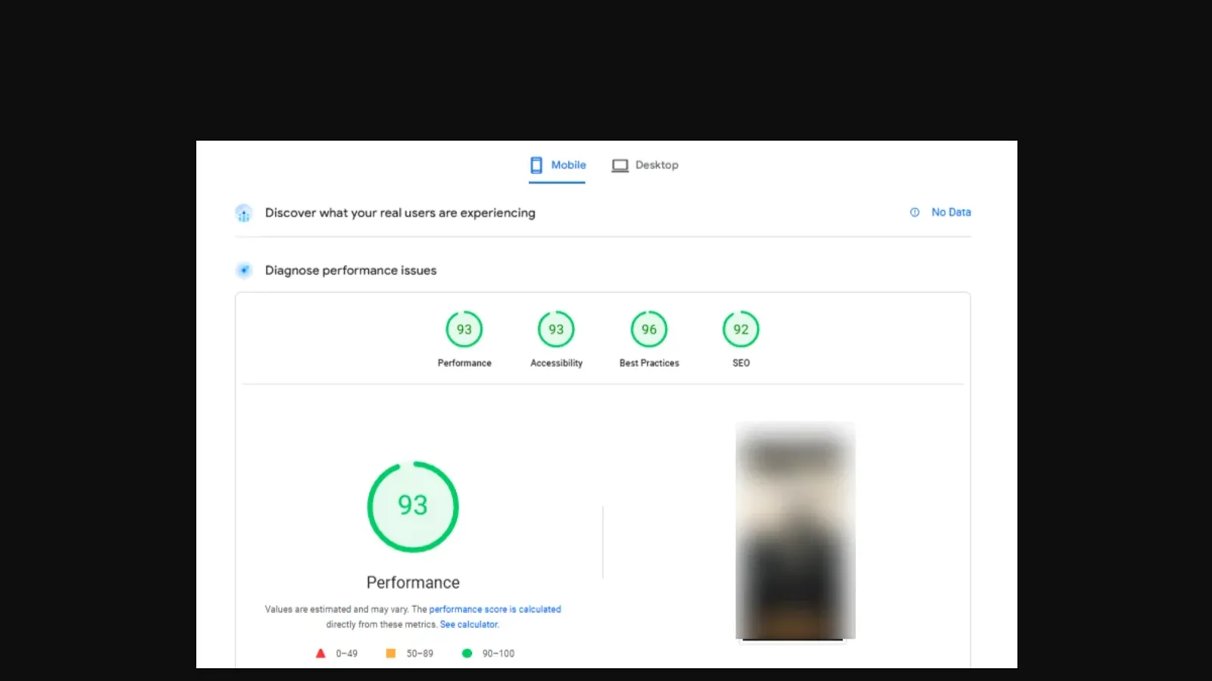This screenshot has width=1212, height=681.
Task: Click the diagnose performance issues icon
Action: 243,270
